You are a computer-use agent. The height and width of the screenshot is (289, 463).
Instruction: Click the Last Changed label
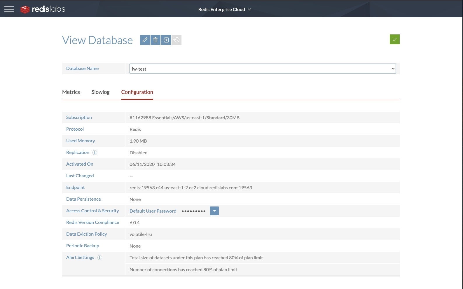(80, 176)
